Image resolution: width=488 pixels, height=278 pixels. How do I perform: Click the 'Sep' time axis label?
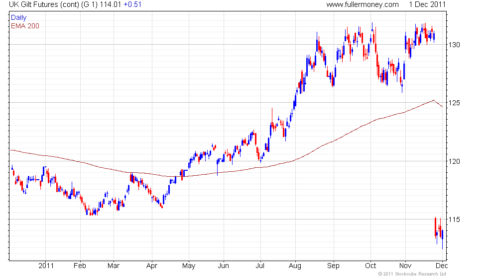333,266
